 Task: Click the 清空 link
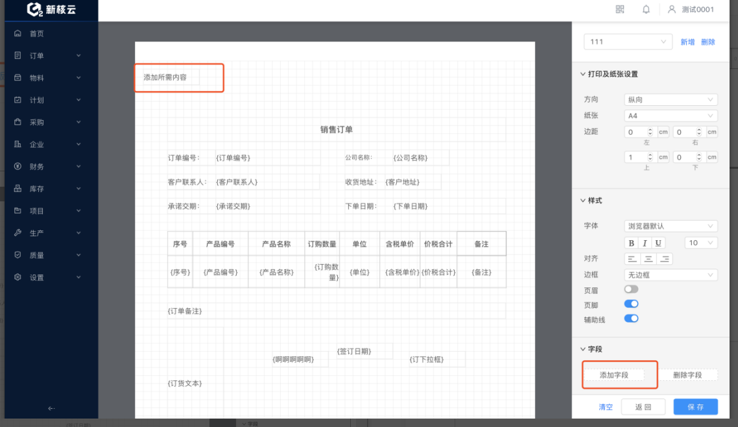605,407
